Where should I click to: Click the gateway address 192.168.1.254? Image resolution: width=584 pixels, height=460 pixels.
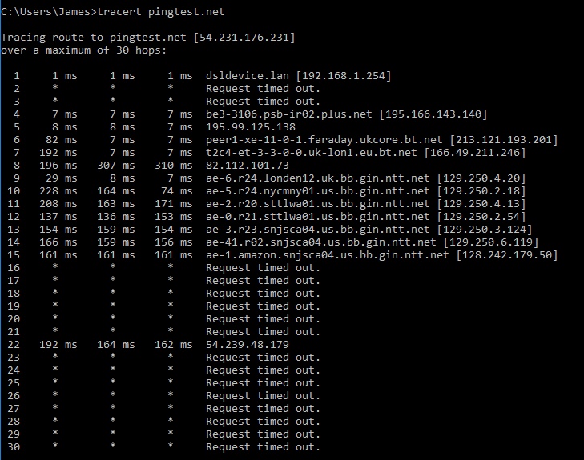[344, 76]
